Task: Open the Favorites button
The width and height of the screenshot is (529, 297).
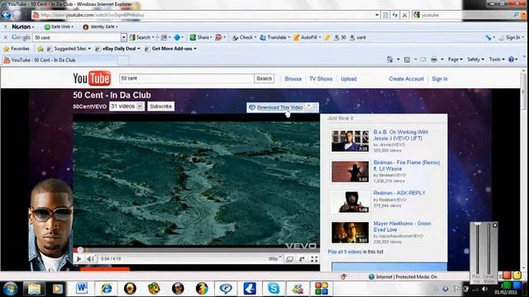Action: [x=17, y=49]
